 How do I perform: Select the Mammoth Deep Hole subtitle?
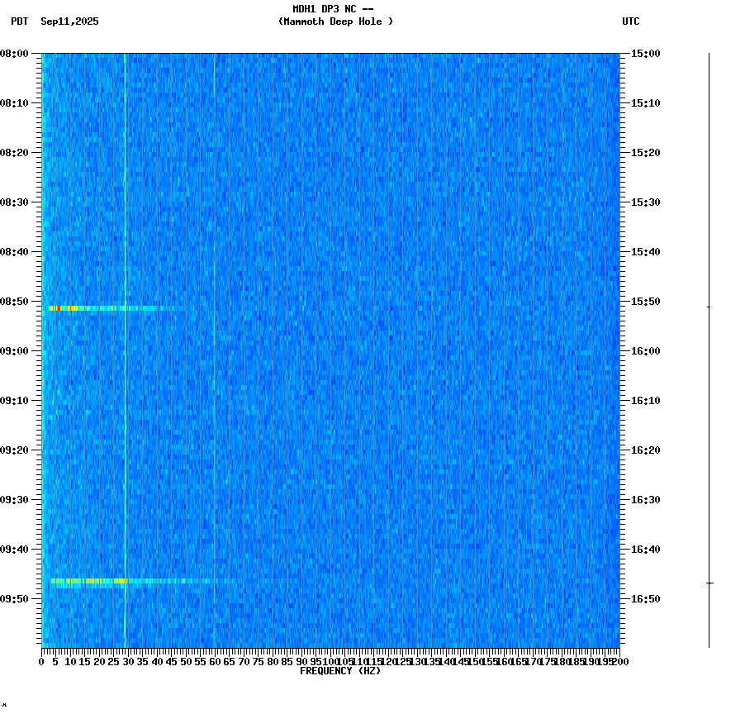(335, 22)
